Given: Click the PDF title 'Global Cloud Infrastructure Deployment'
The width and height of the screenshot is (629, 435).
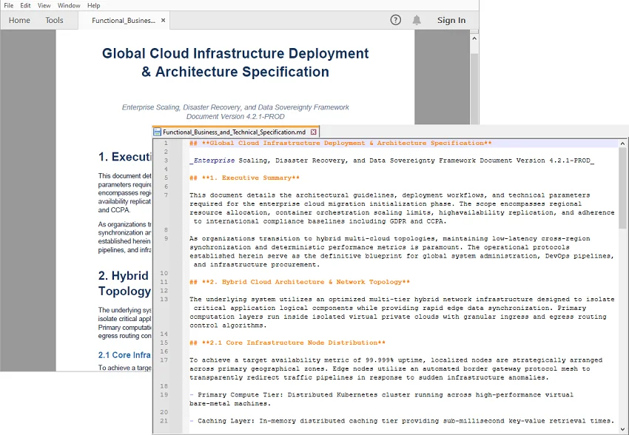Looking at the screenshot, I should [x=235, y=53].
